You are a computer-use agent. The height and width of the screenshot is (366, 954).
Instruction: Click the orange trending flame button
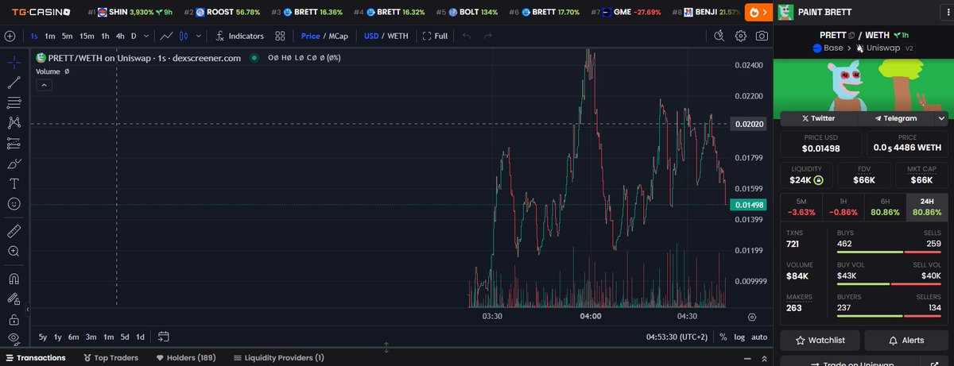[757, 13]
